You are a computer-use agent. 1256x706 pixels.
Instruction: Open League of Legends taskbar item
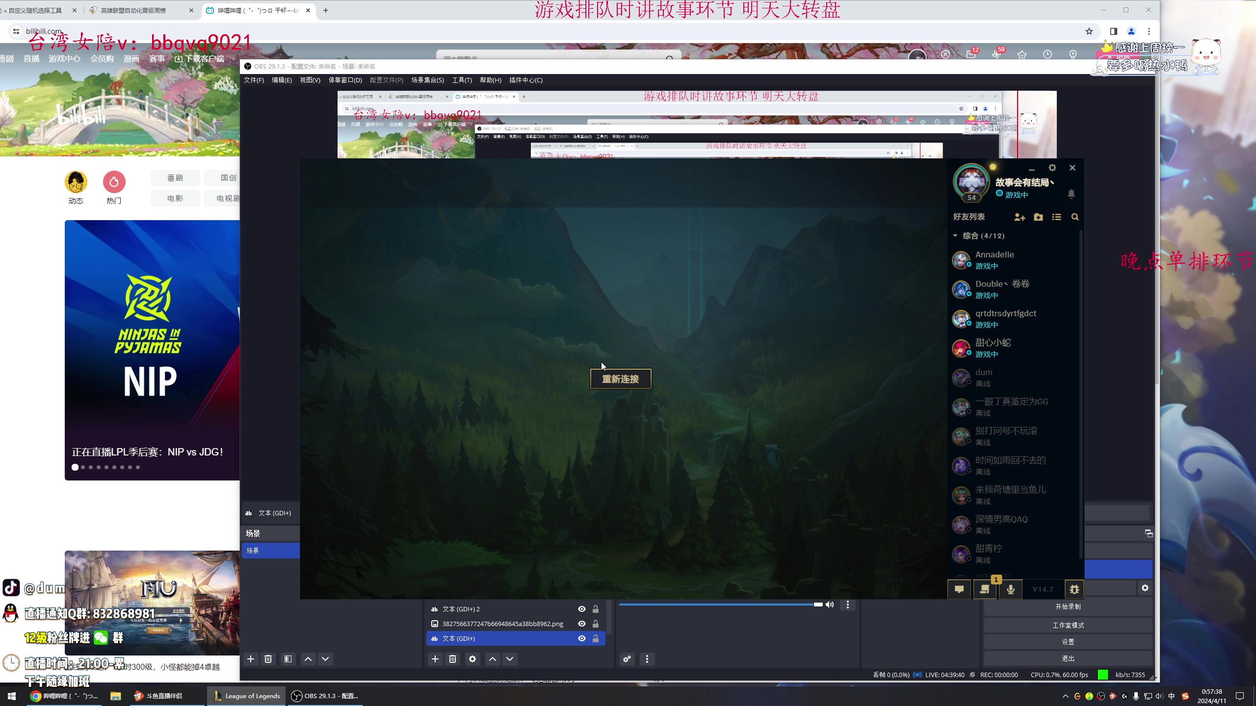point(246,696)
